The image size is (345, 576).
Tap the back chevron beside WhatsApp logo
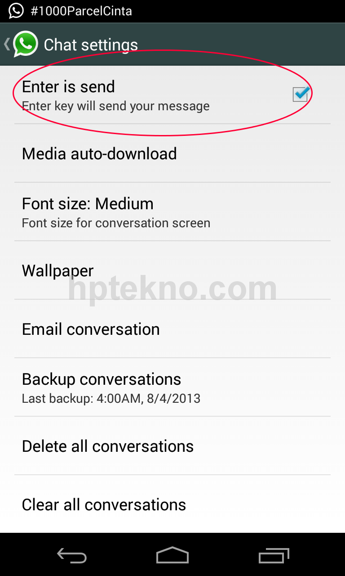pyautogui.click(x=7, y=44)
